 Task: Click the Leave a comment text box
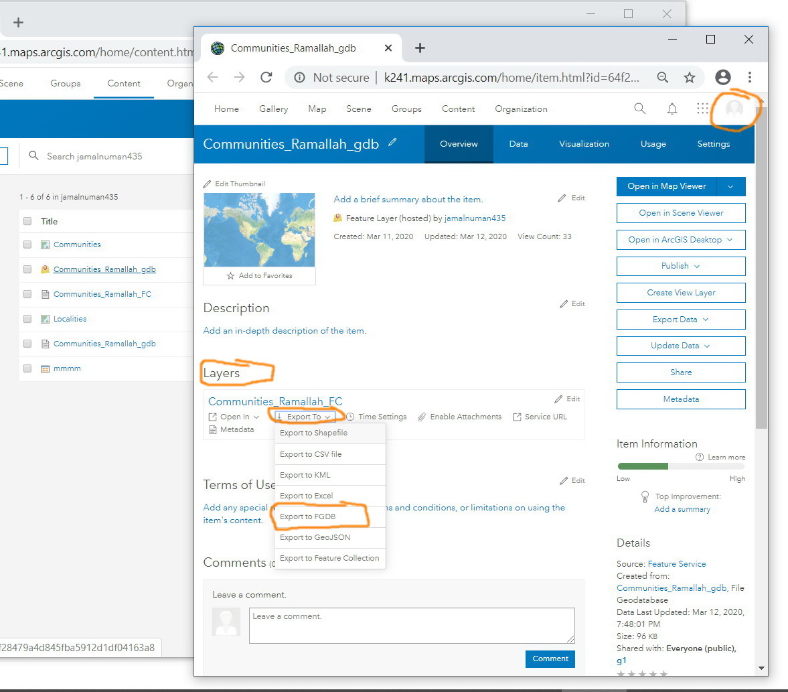coord(412,626)
